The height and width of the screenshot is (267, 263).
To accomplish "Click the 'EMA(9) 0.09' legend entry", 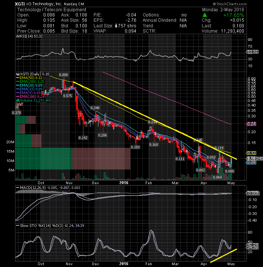I will tap(28, 93).
